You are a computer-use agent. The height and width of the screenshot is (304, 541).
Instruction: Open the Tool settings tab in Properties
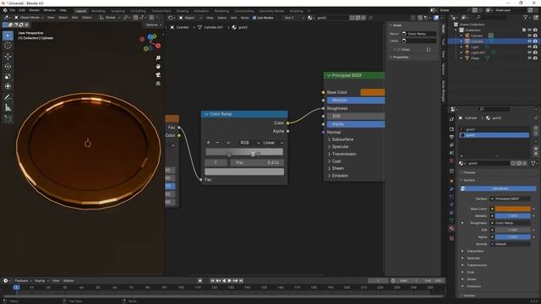coord(451,119)
